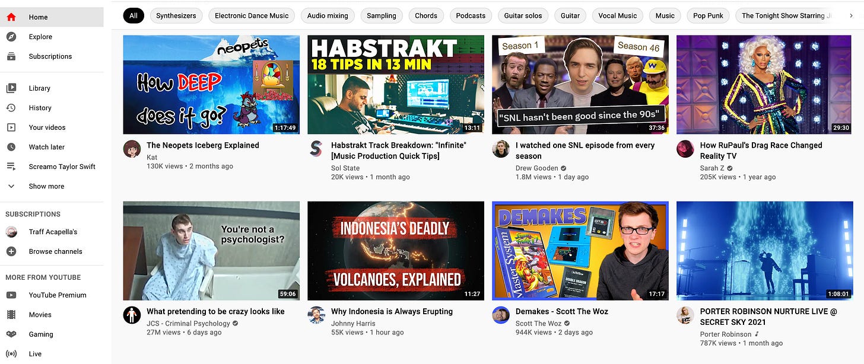Screen dimensions: 864x364
Task: Open the Drew Gooden channel name link
Action: click(x=537, y=168)
